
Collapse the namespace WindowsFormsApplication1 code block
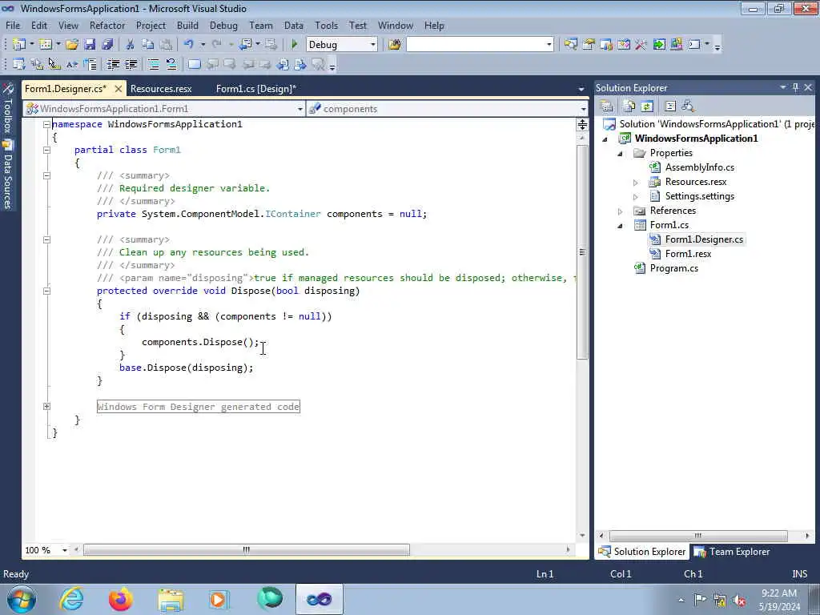(46, 124)
